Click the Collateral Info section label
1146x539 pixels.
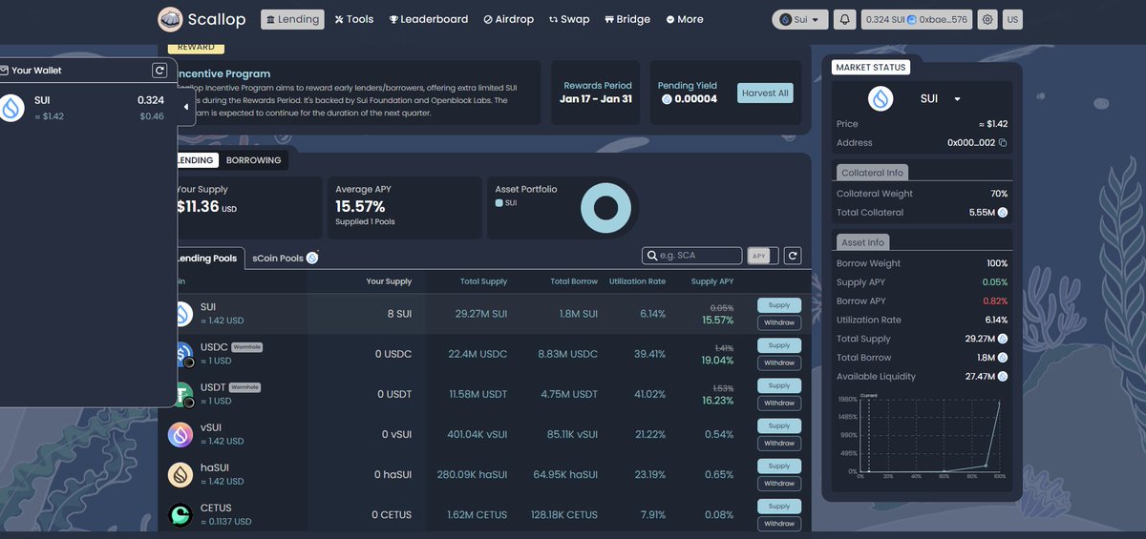pos(873,173)
